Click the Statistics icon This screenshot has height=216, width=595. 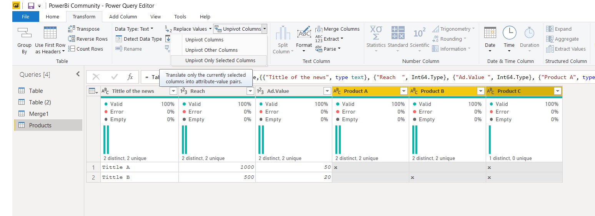click(x=376, y=33)
